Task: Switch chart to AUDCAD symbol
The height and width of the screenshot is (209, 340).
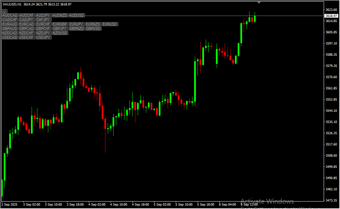Action: click(10, 16)
